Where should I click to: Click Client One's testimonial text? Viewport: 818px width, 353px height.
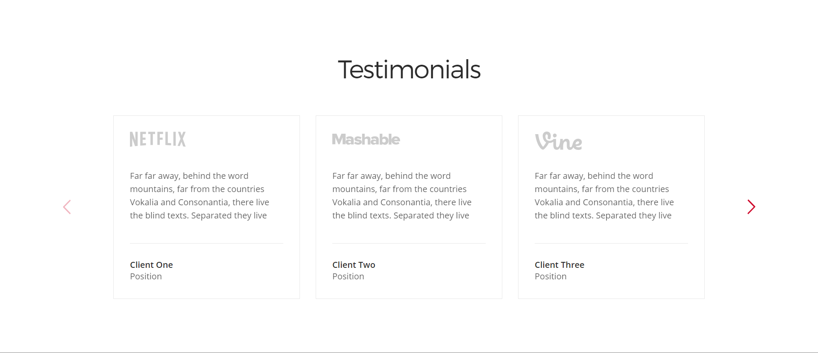click(x=199, y=195)
